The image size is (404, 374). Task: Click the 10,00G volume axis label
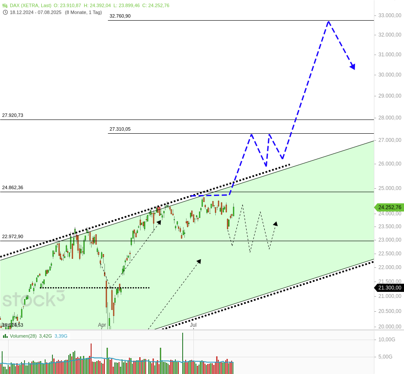click(x=386, y=340)
